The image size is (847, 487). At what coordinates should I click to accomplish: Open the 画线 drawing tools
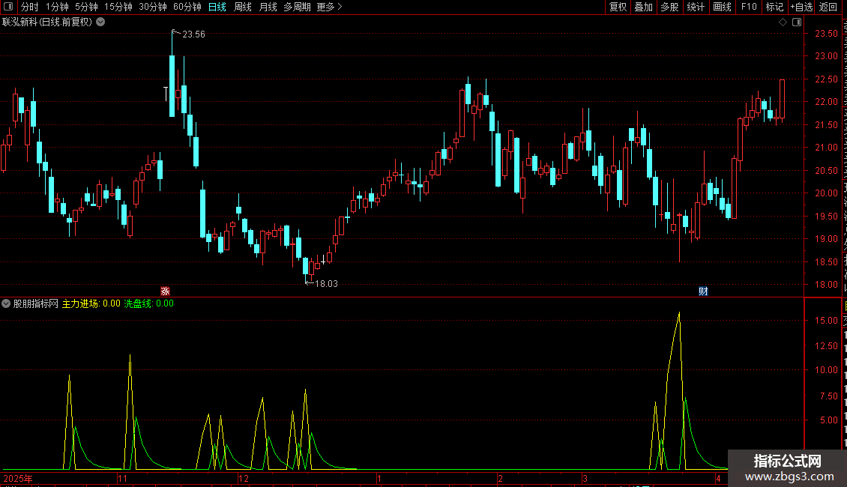point(723,7)
